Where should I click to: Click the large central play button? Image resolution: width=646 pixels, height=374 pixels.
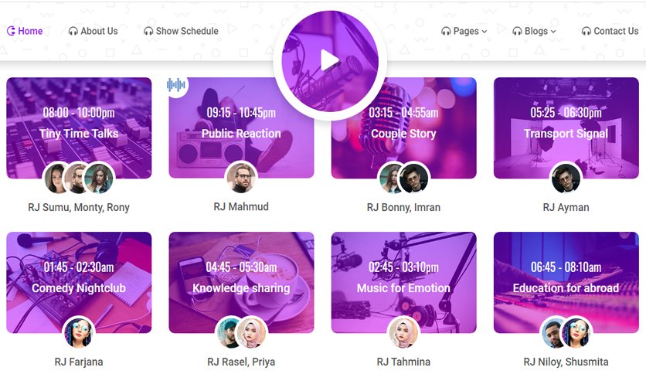click(x=330, y=61)
